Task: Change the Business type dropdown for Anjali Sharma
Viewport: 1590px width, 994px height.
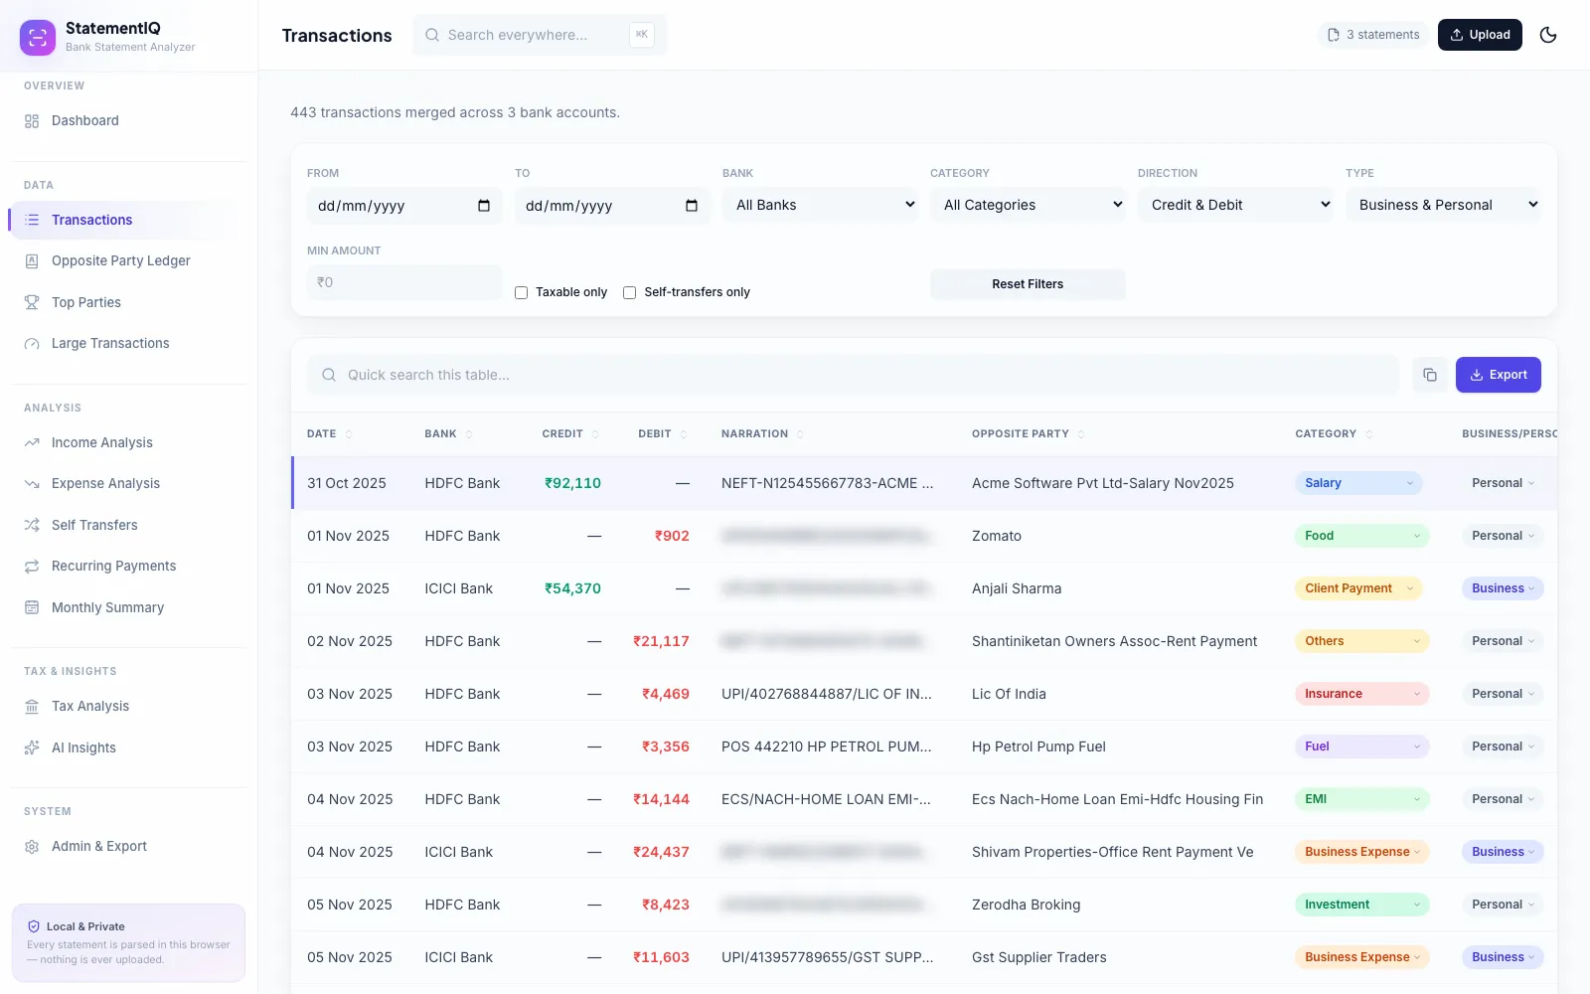Action: pyautogui.click(x=1503, y=588)
